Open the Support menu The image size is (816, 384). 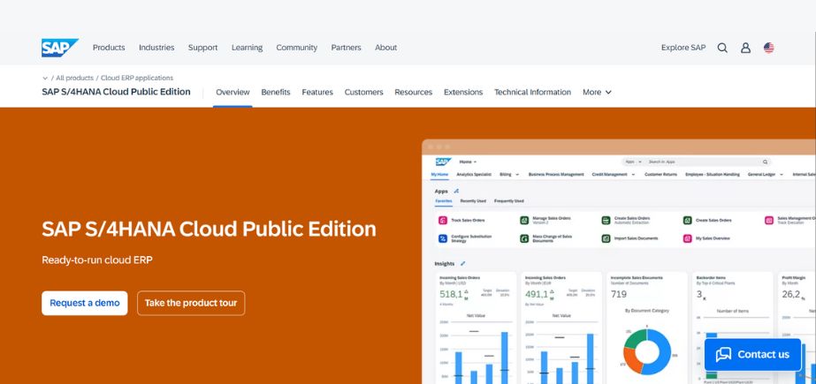pos(203,48)
